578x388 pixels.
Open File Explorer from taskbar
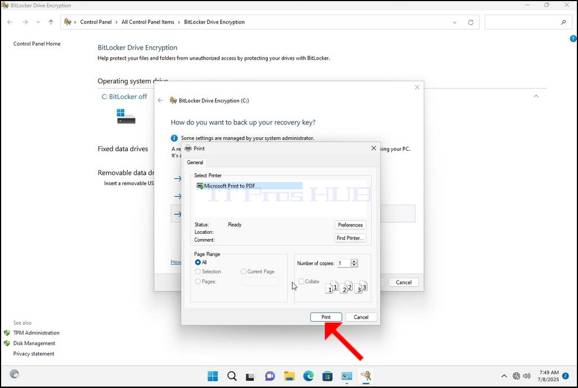(290, 376)
